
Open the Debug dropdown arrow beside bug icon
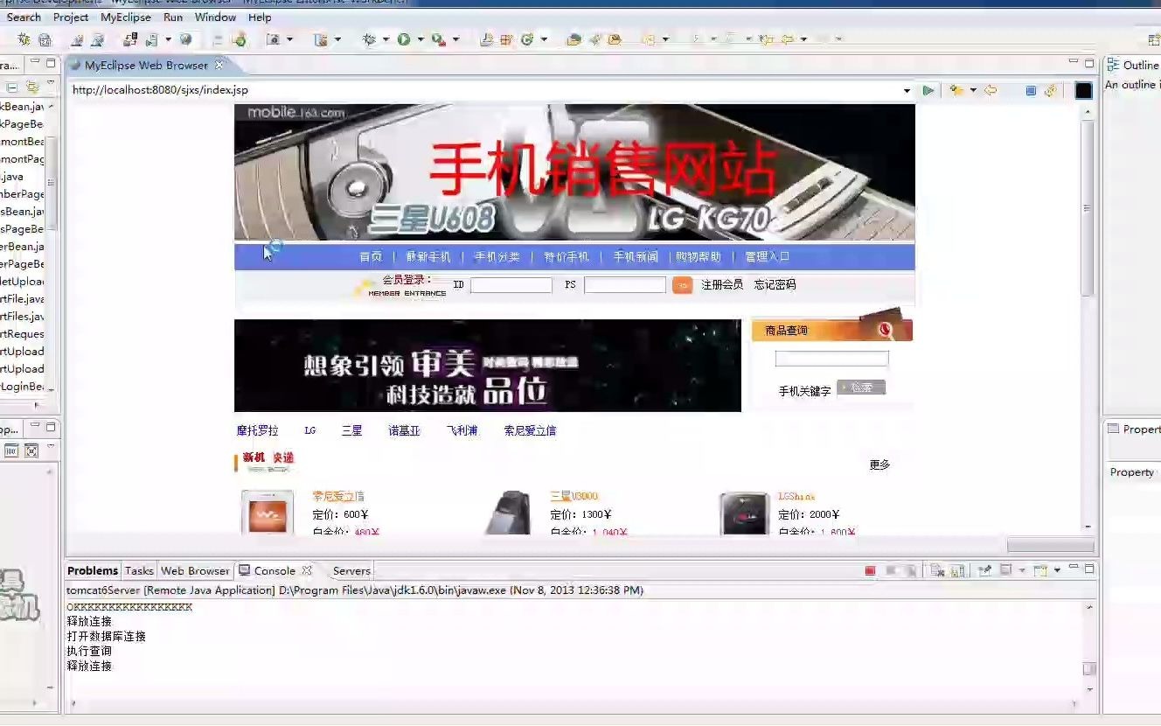tap(385, 39)
